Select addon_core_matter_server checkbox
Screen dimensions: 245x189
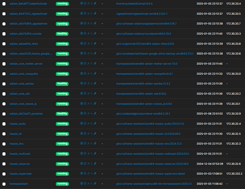pyautogui.click(x=4, y=64)
